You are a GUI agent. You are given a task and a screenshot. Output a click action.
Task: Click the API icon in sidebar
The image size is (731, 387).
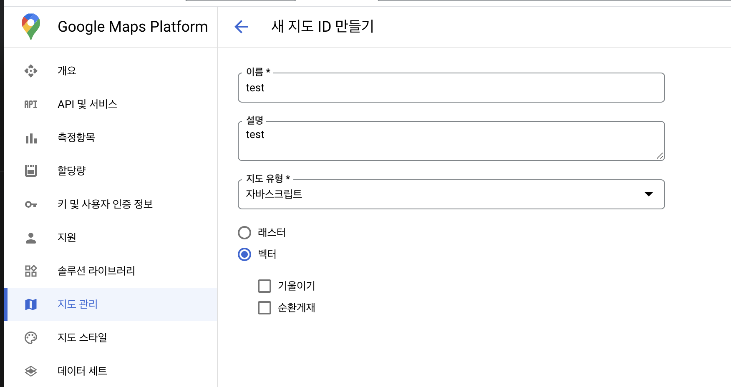point(31,104)
